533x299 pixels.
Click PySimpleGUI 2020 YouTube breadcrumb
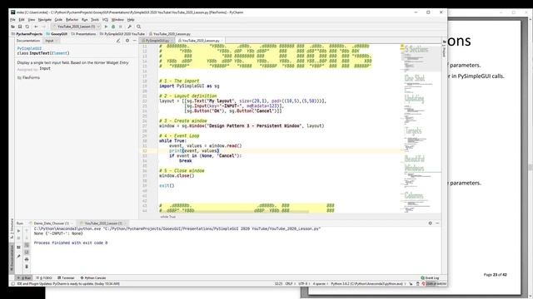(122, 34)
